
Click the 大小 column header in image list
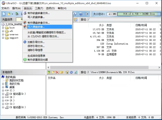101,25
